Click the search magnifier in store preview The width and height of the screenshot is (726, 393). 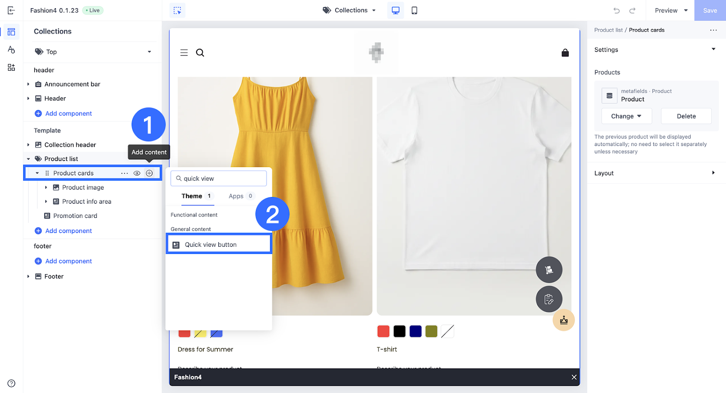200,53
